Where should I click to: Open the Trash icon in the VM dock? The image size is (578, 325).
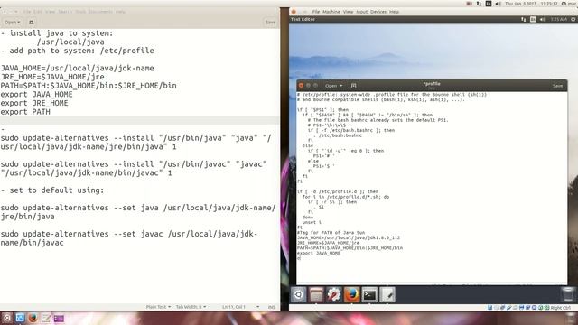568,294
